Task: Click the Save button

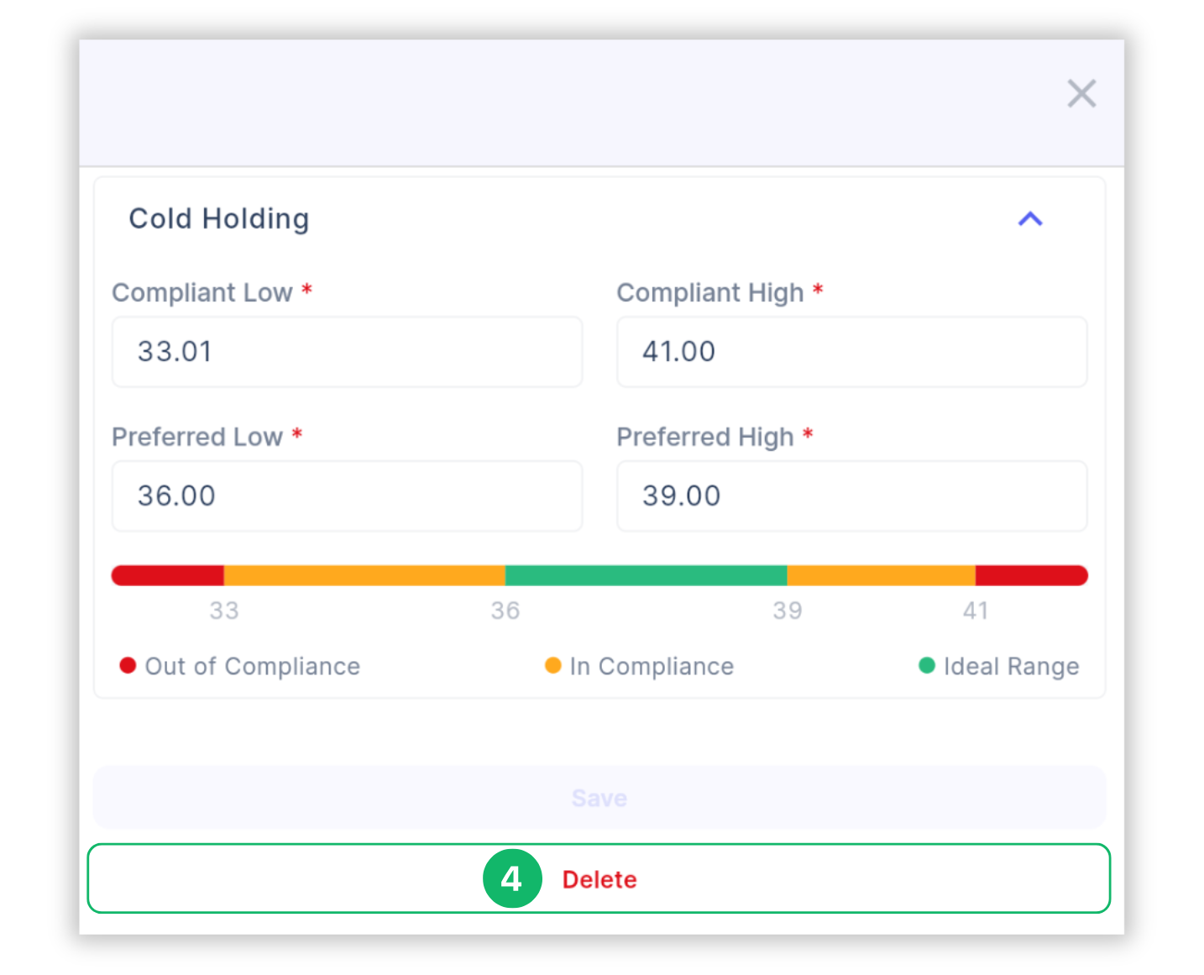Action: coord(599,798)
